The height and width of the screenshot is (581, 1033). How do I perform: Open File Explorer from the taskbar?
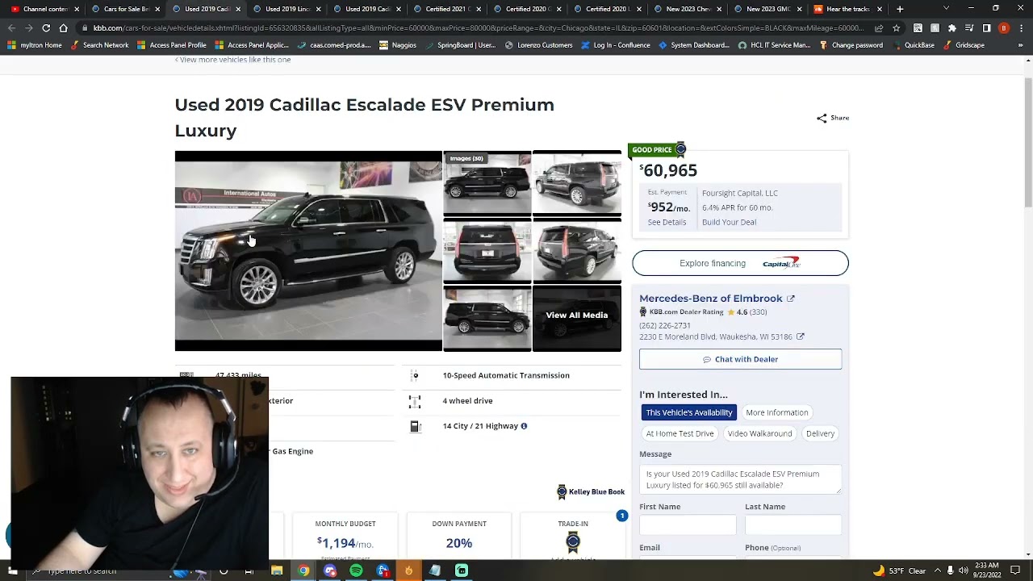pos(277,571)
